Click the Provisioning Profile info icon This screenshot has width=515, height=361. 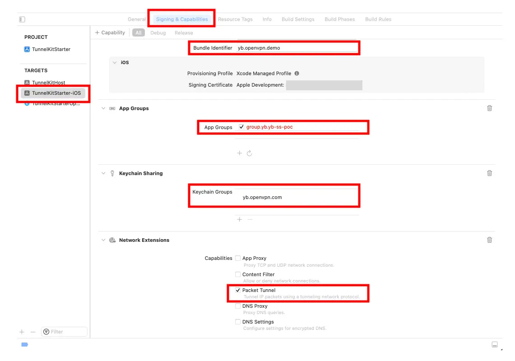click(297, 73)
